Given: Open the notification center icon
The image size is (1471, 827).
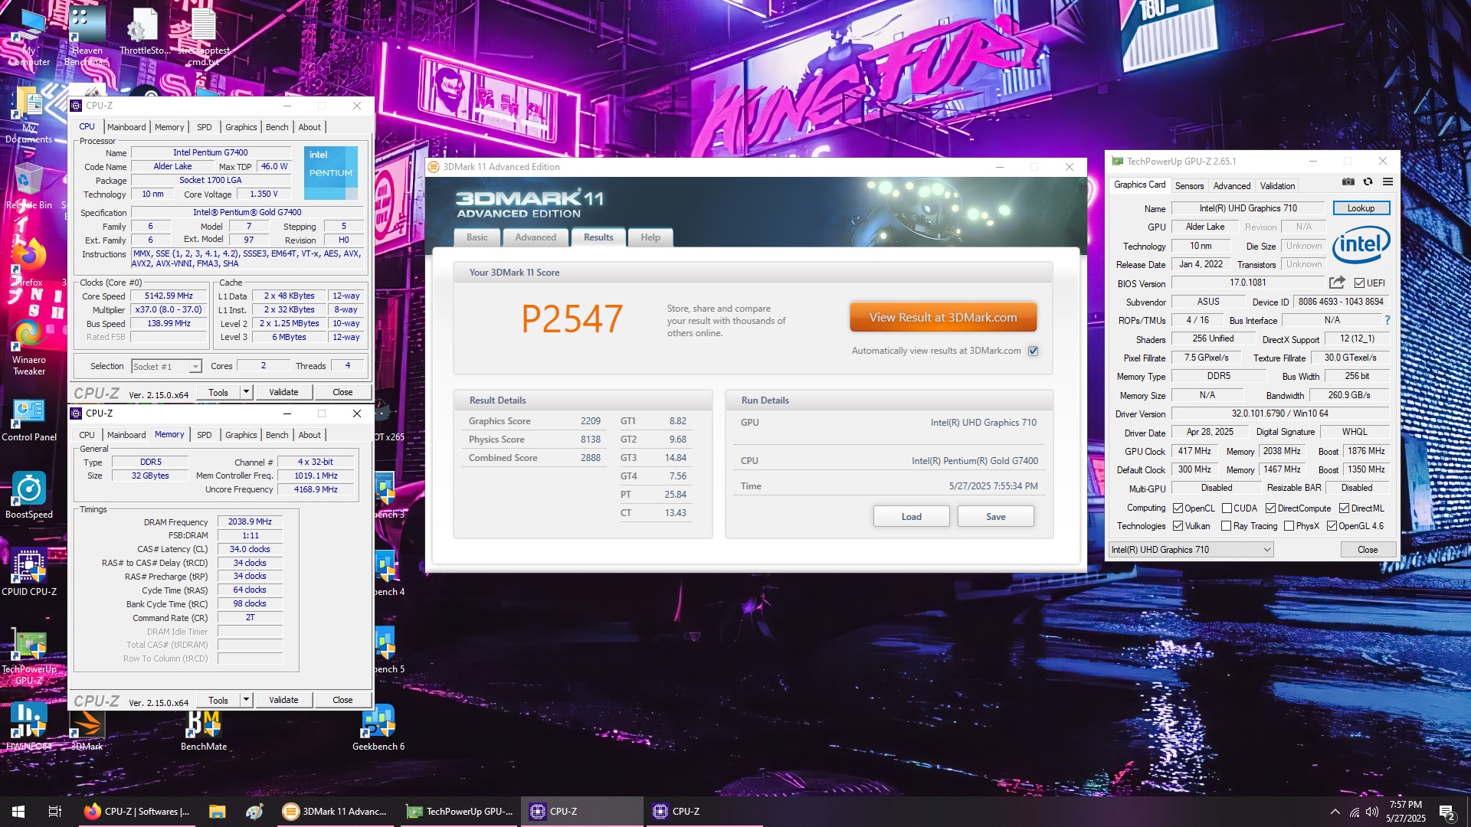Looking at the screenshot, I should (1447, 812).
